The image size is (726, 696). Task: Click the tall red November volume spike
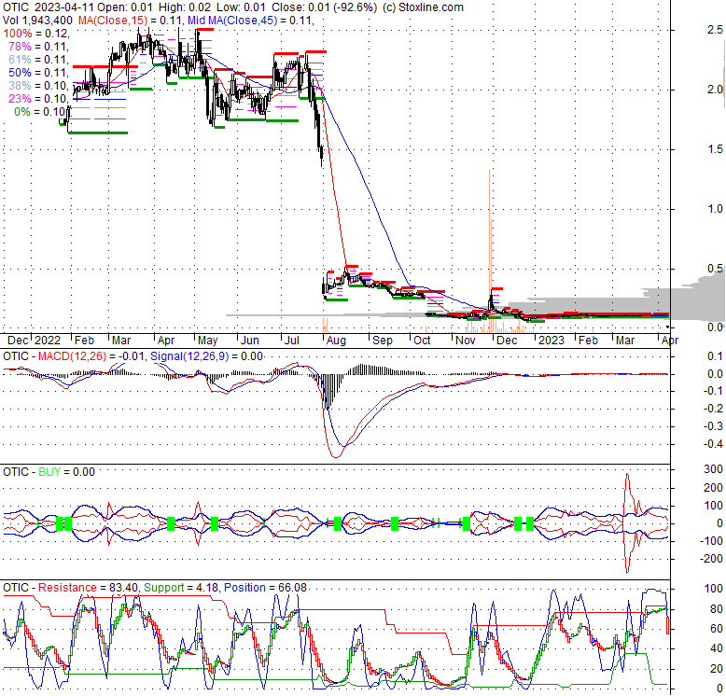point(489,243)
